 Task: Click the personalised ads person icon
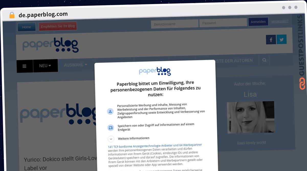point(110,111)
